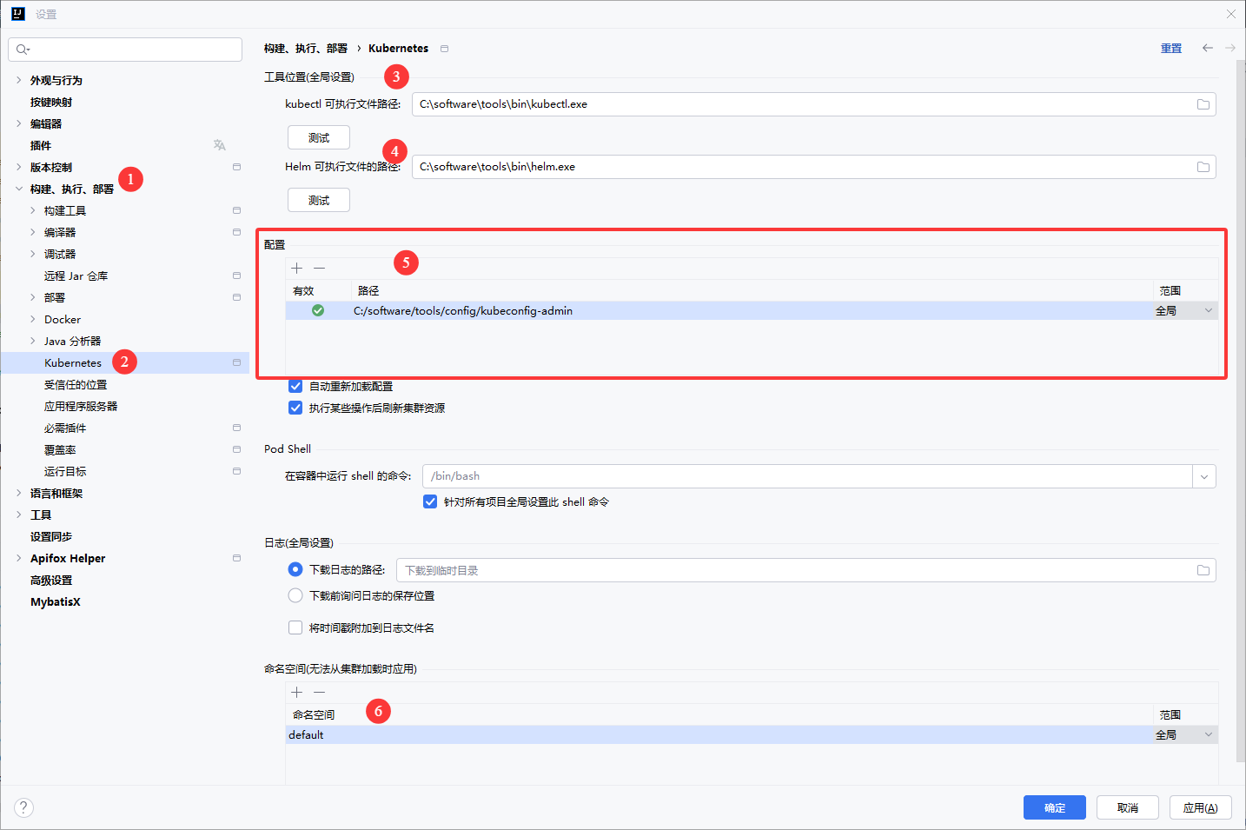Select Docker in the settings tree
The image size is (1246, 830).
coord(63,319)
